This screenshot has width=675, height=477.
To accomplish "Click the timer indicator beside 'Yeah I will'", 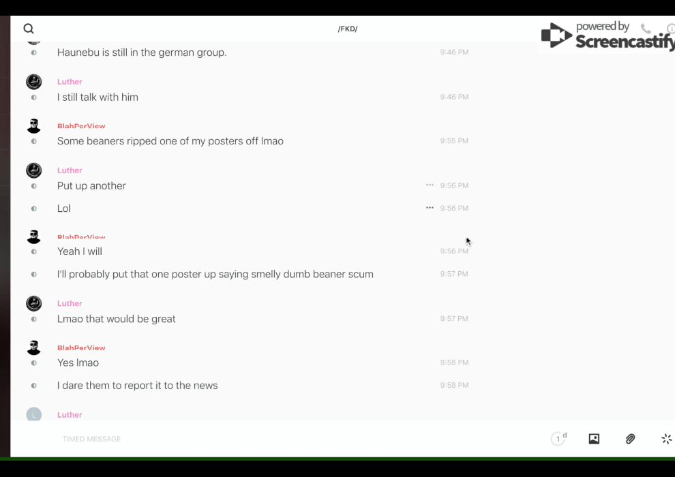I will click(x=34, y=251).
